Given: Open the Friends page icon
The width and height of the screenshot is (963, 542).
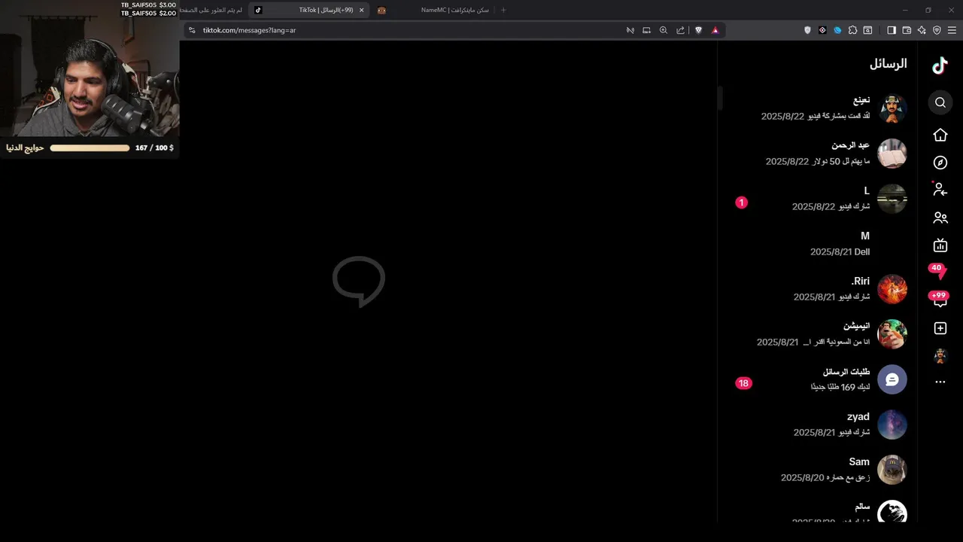Looking at the screenshot, I should coord(940,218).
